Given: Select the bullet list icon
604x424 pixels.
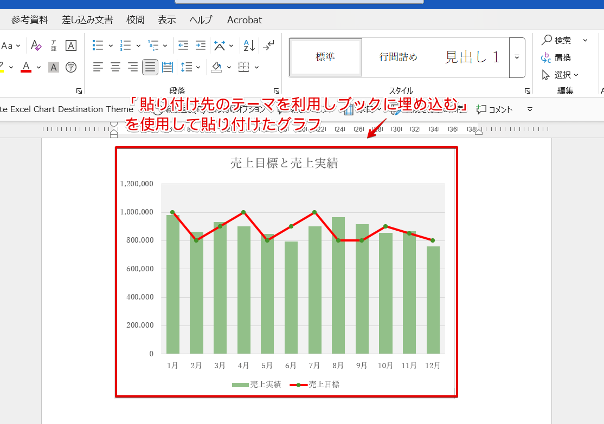Looking at the screenshot, I should click(97, 45).
